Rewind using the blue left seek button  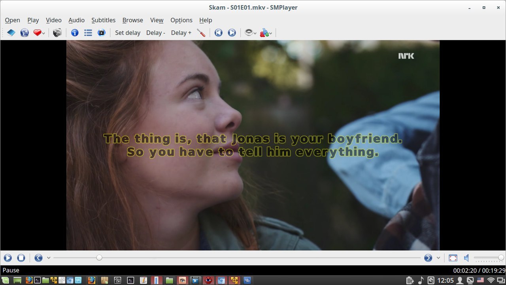[38, 258]
